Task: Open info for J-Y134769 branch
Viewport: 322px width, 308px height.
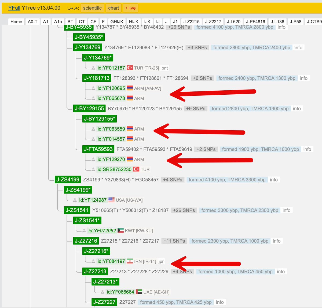Action: point(298,47)
